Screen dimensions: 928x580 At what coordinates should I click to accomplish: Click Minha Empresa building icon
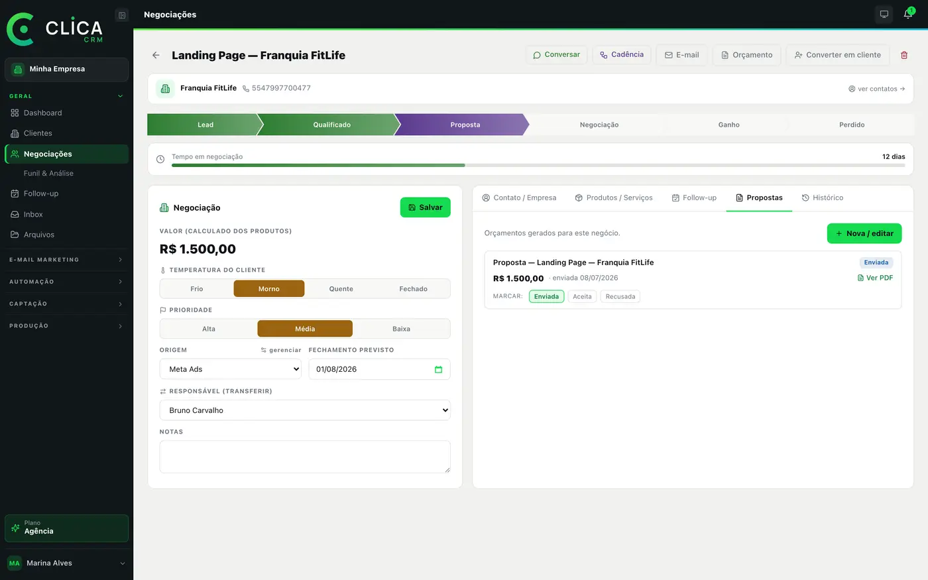pos(18,69)
